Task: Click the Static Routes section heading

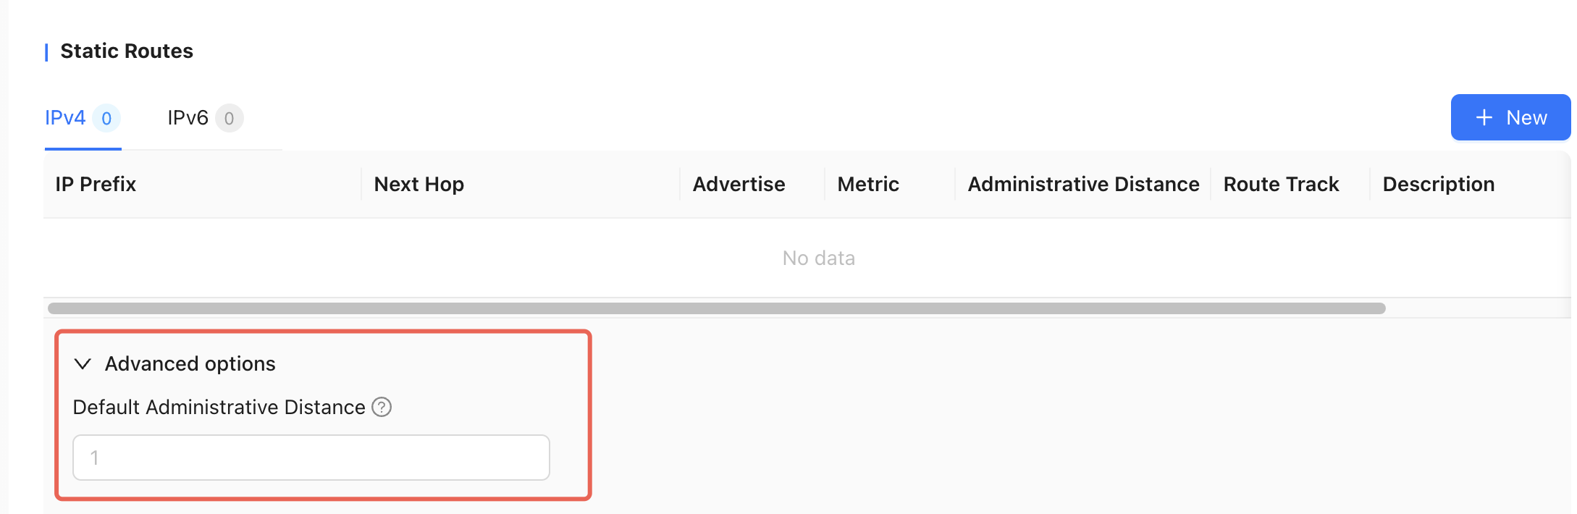Action: point(127,51)
